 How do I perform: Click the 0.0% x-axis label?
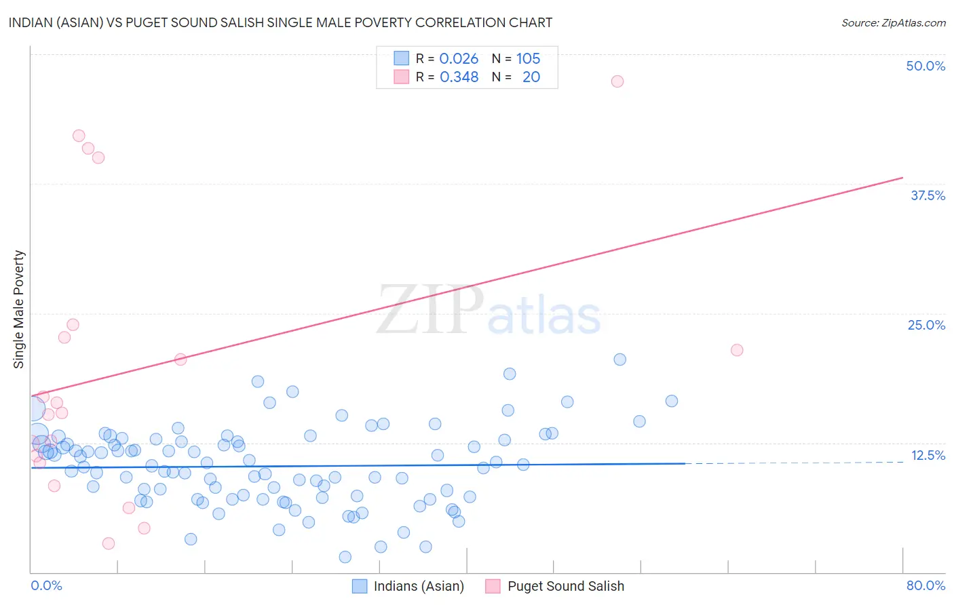[47, 585]
